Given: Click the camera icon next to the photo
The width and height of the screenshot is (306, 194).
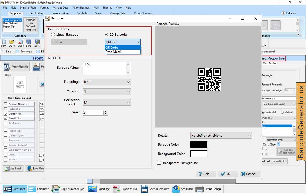Looking at the screenshot, I should 42,84.
